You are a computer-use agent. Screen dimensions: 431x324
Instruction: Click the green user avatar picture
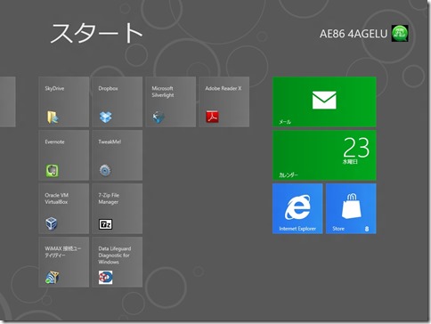point(400,33)
